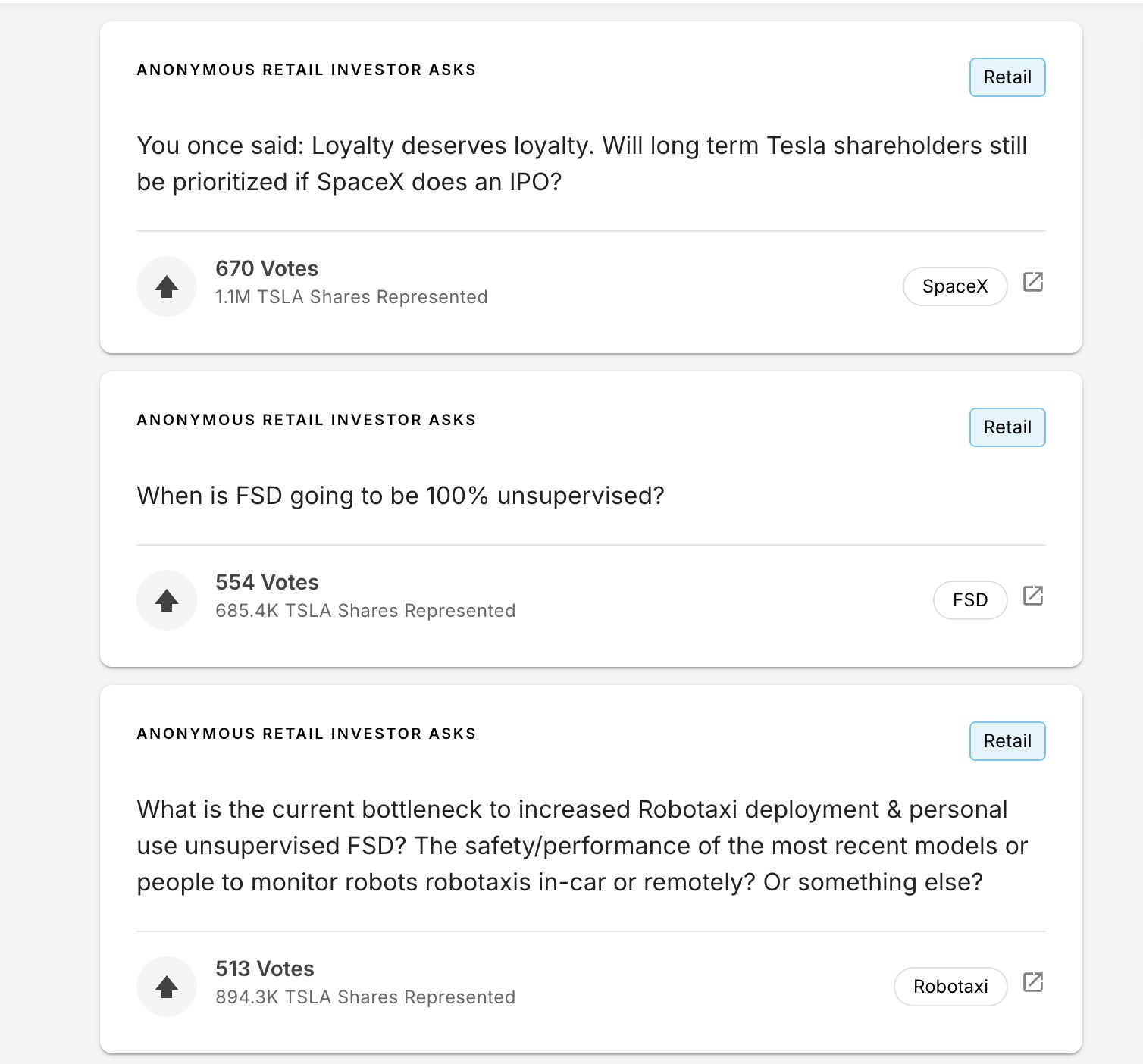The height and width of the screenshot is (1064, 1143).
Task: Click 'When is FSD going to be 100% unsupervised?'
Action: (x=400, y=496)
